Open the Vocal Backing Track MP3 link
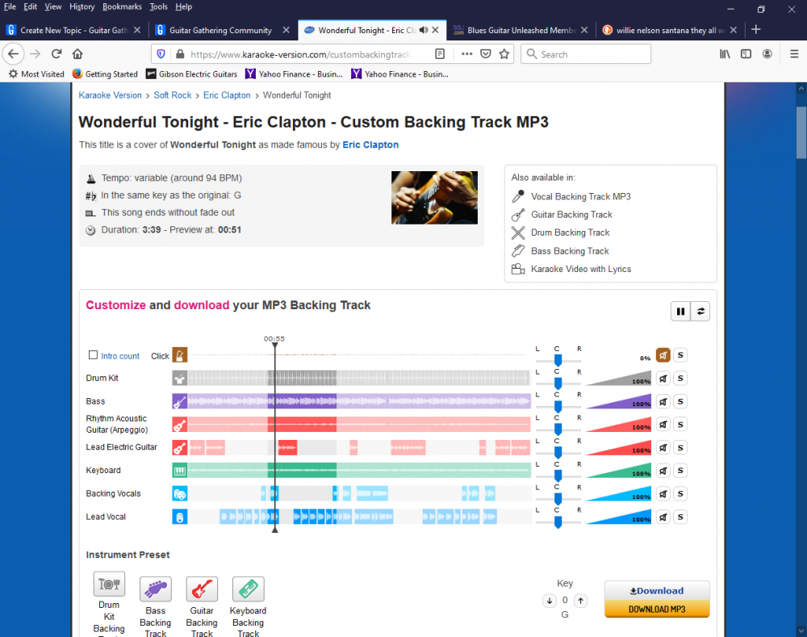Image resolution: width=807 pixels, height=637 pixels. [x=580, y=197]
